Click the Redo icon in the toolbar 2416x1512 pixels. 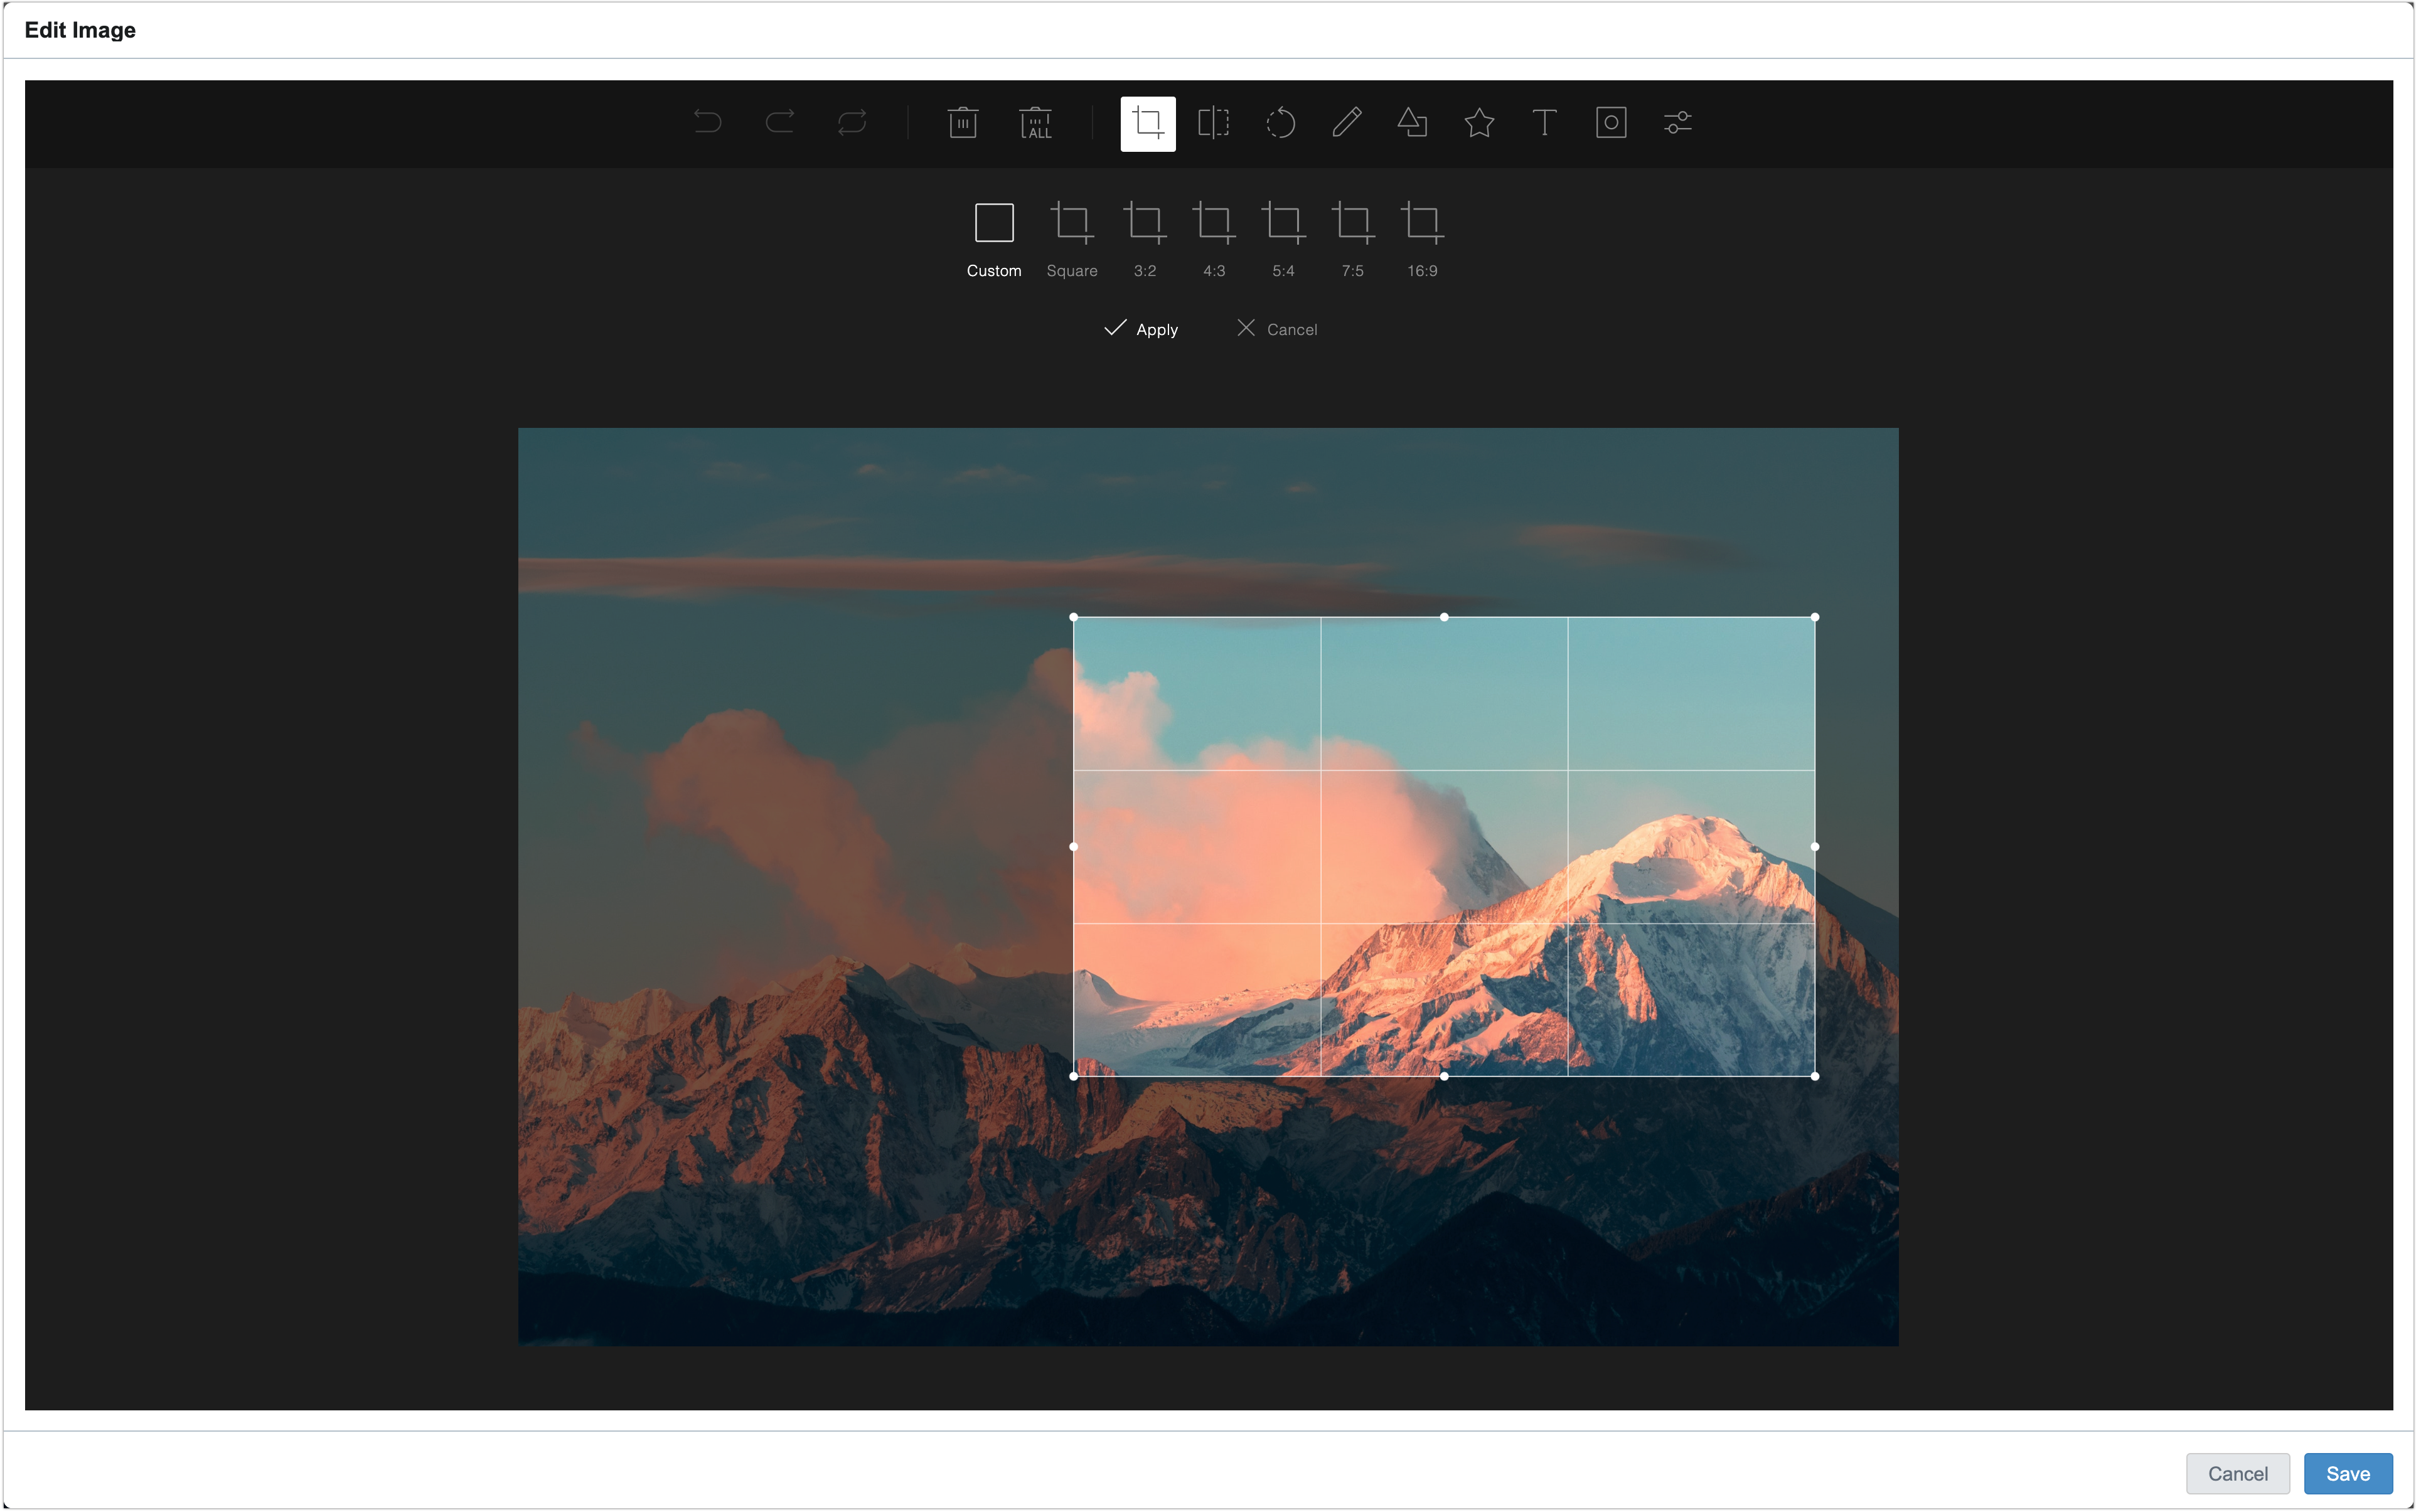tap(781, 122)
